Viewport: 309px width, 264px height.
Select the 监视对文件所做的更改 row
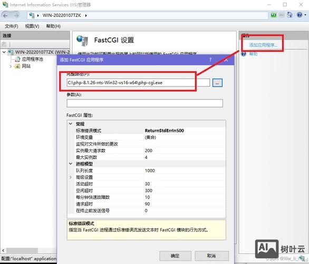pyautogui.click(x=147, y=144)
